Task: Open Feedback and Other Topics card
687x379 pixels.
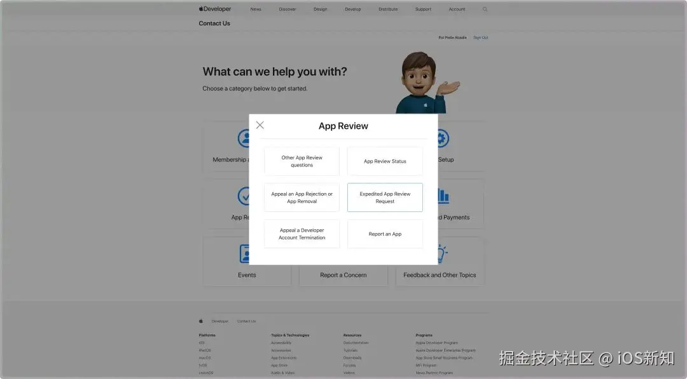Action: [x=440, y=276]
